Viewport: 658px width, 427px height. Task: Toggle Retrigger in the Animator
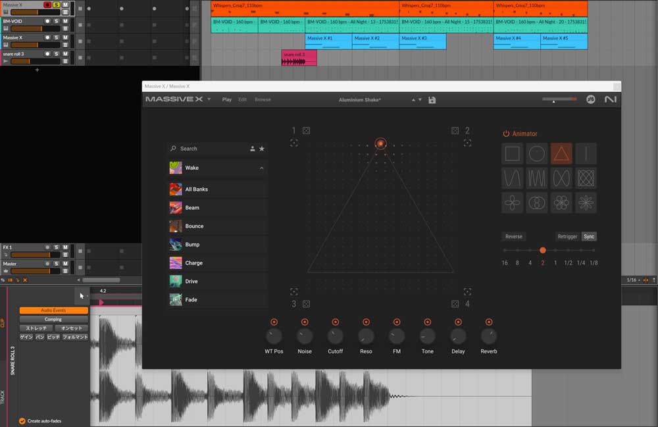pyautogui.click(x=567, y=237)
